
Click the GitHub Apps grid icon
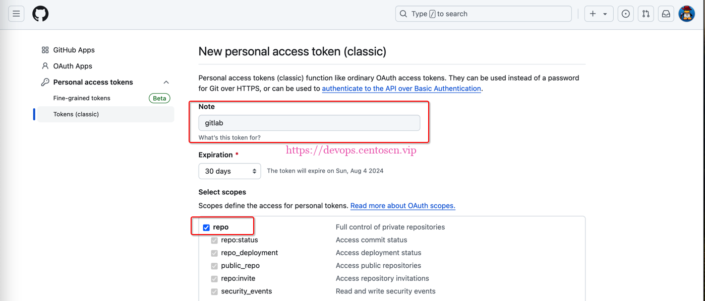(45, 50)
